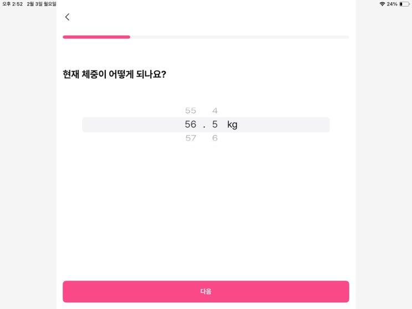This screenshot has height=309, width=412.
Task: Tap the back arrow icon
Action: 67,17
